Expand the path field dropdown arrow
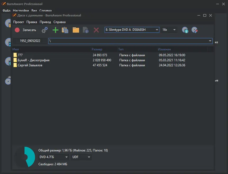The width and height of the screenshot is (228, 174). point(210,41)
